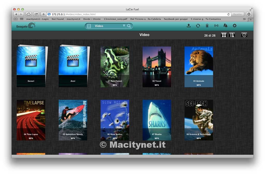Open a new tab
This screenshot has width=265, height=174.
click(251, 20)
